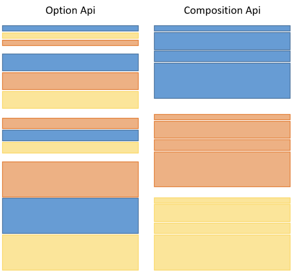Select orange block heading Option Api's third group
Image resolution: width=293 pixels, height=274 pixels.
pyautogui.click(x=70, y=123)
